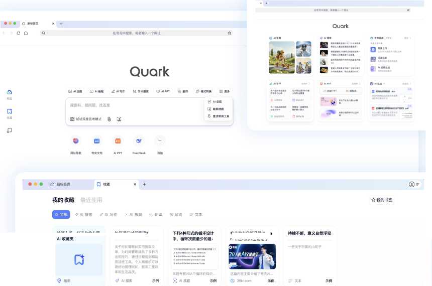Toggle the 试试深度思考模式 option
This screenshot has width=432, height=286.
point(86,119)
